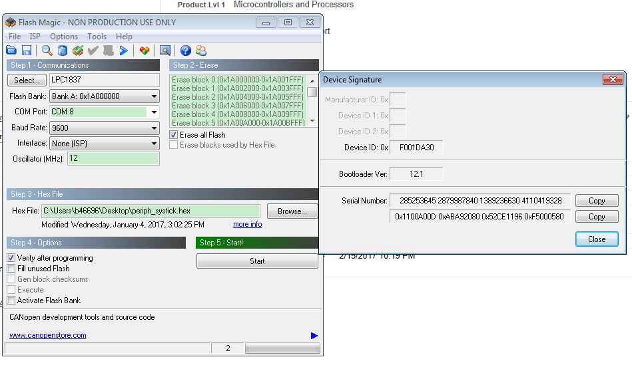Click the gray checkmark verify icon
Screen dimensions: 632x373
click(93, 51)
